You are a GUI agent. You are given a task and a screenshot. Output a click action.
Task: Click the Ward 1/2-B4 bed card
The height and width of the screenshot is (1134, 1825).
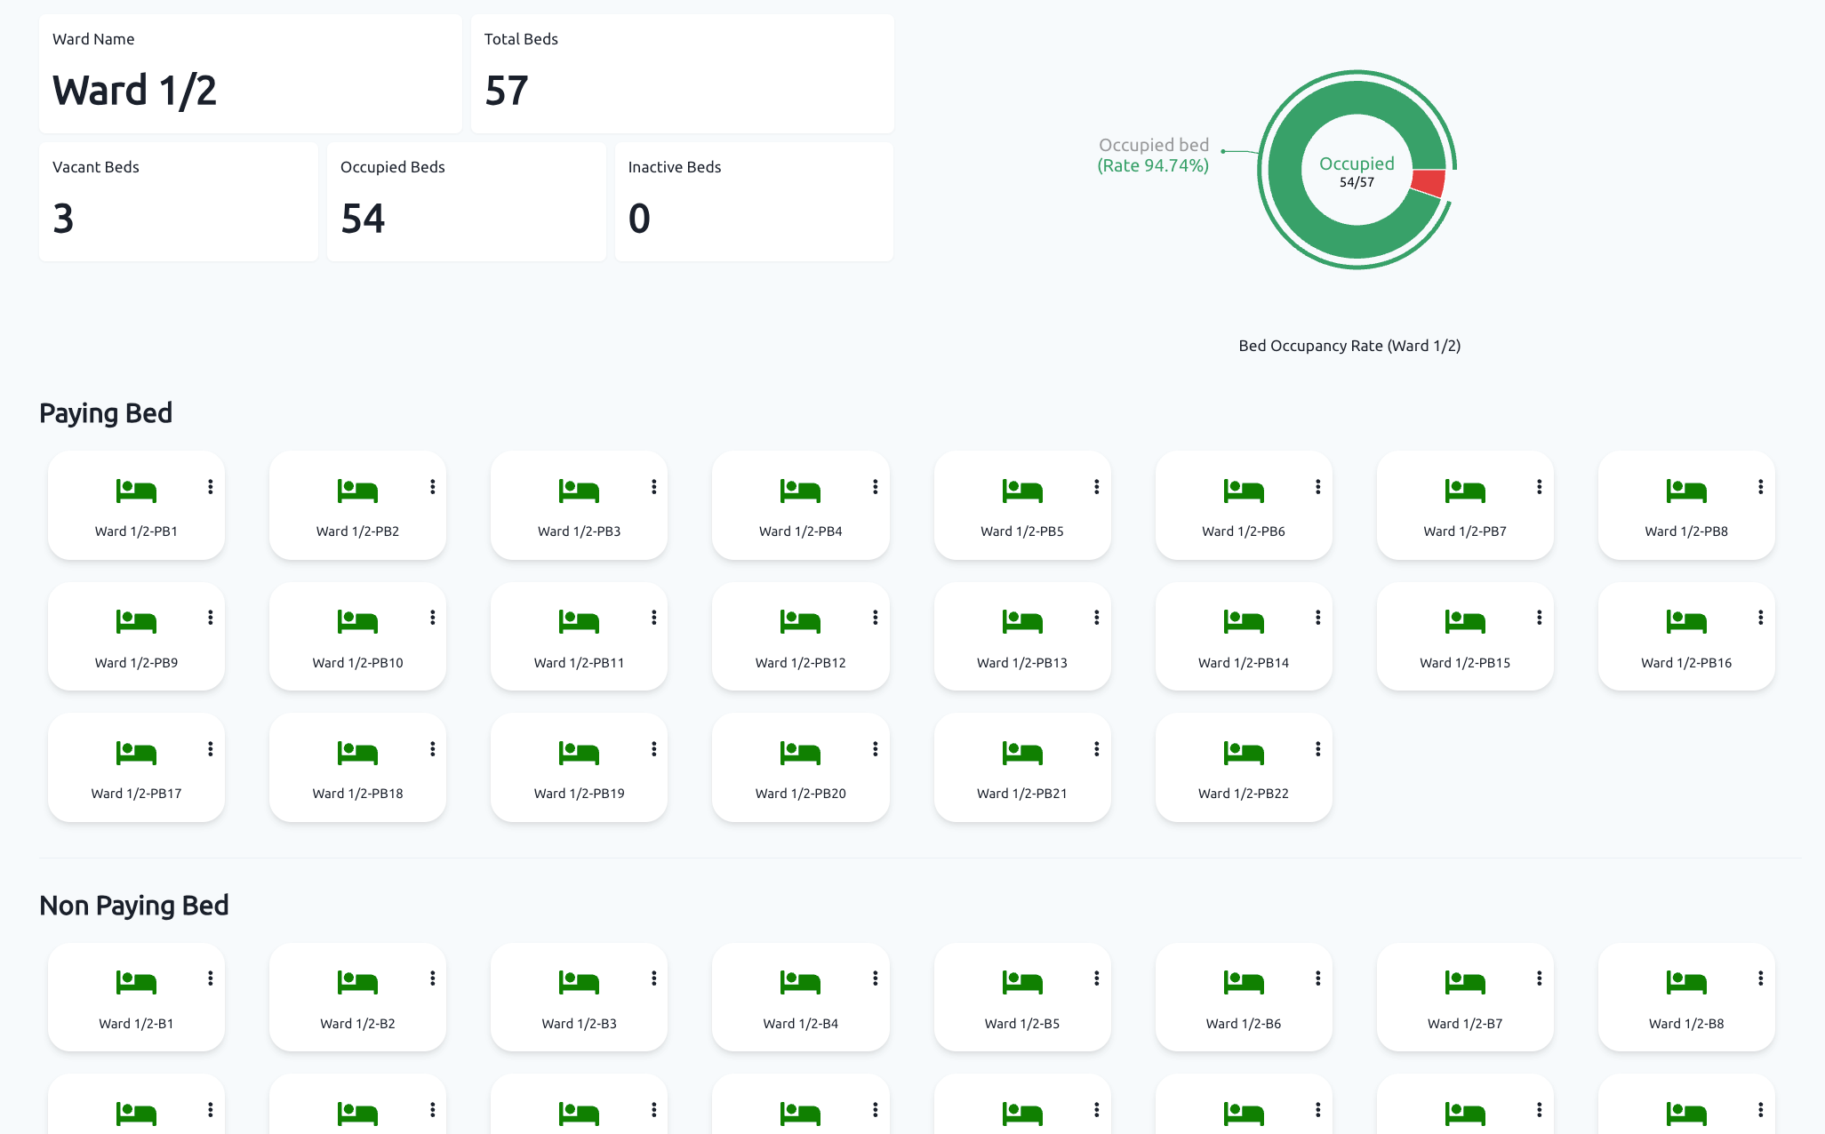point(799,997)
